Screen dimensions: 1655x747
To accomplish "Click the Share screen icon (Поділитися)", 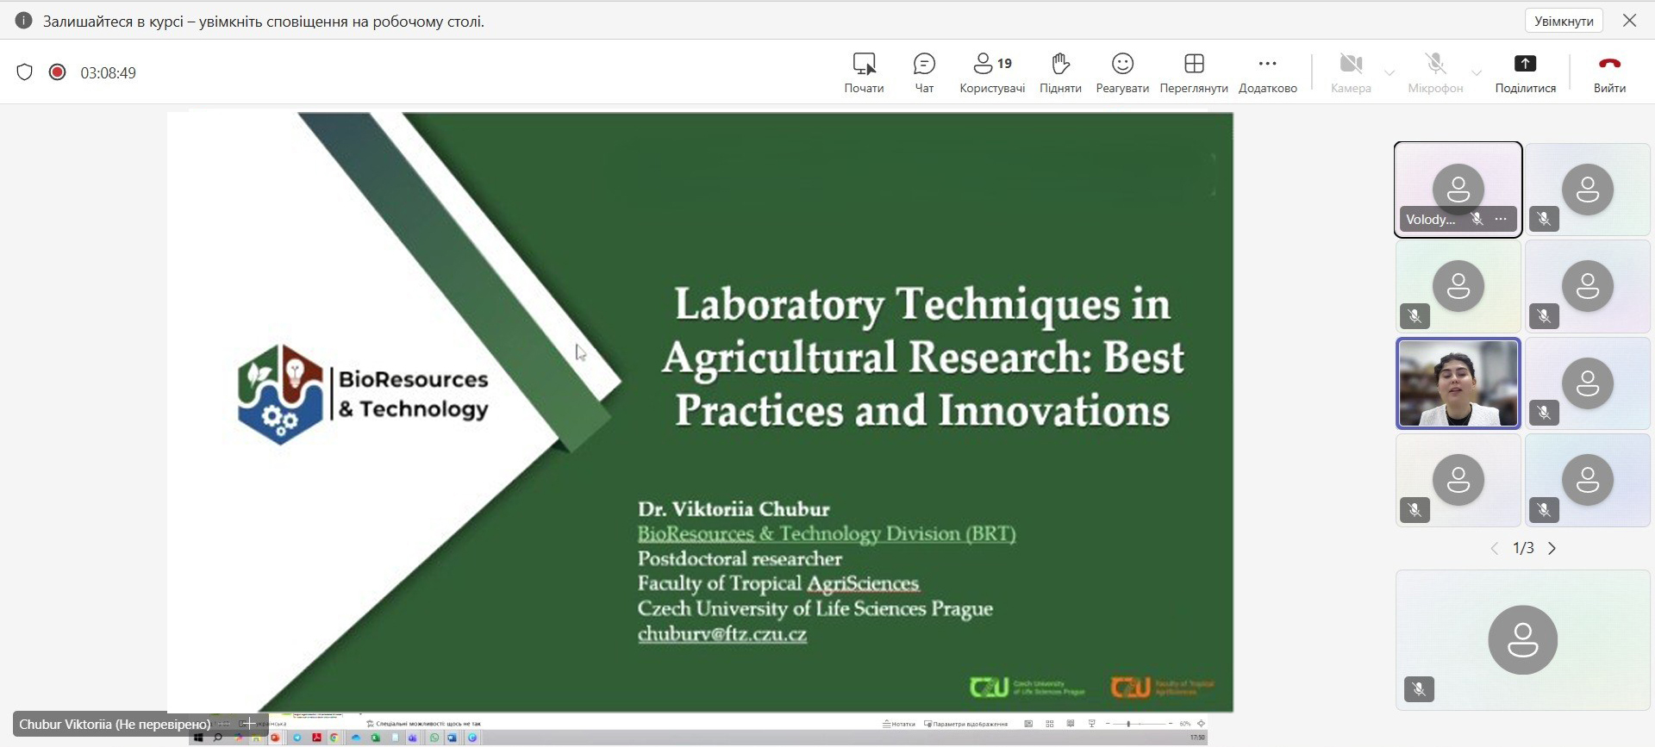I will tap(1525, 72).
